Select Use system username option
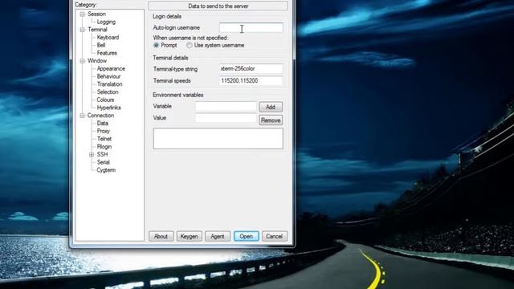514x289 pixels. pyautogui.click(x=190, y=45)
